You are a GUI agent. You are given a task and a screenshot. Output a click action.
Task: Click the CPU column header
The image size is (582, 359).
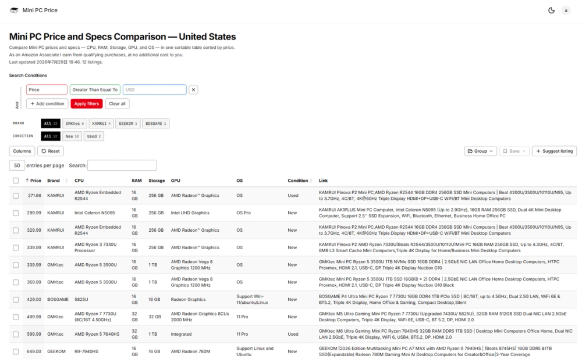pos(79,181)
